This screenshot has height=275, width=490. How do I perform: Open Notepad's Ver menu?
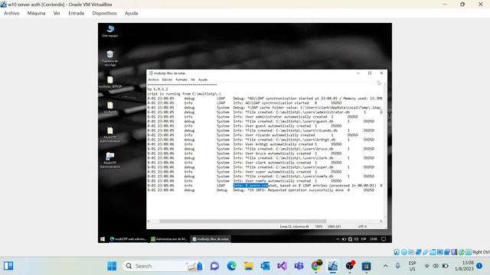point(193,79)
